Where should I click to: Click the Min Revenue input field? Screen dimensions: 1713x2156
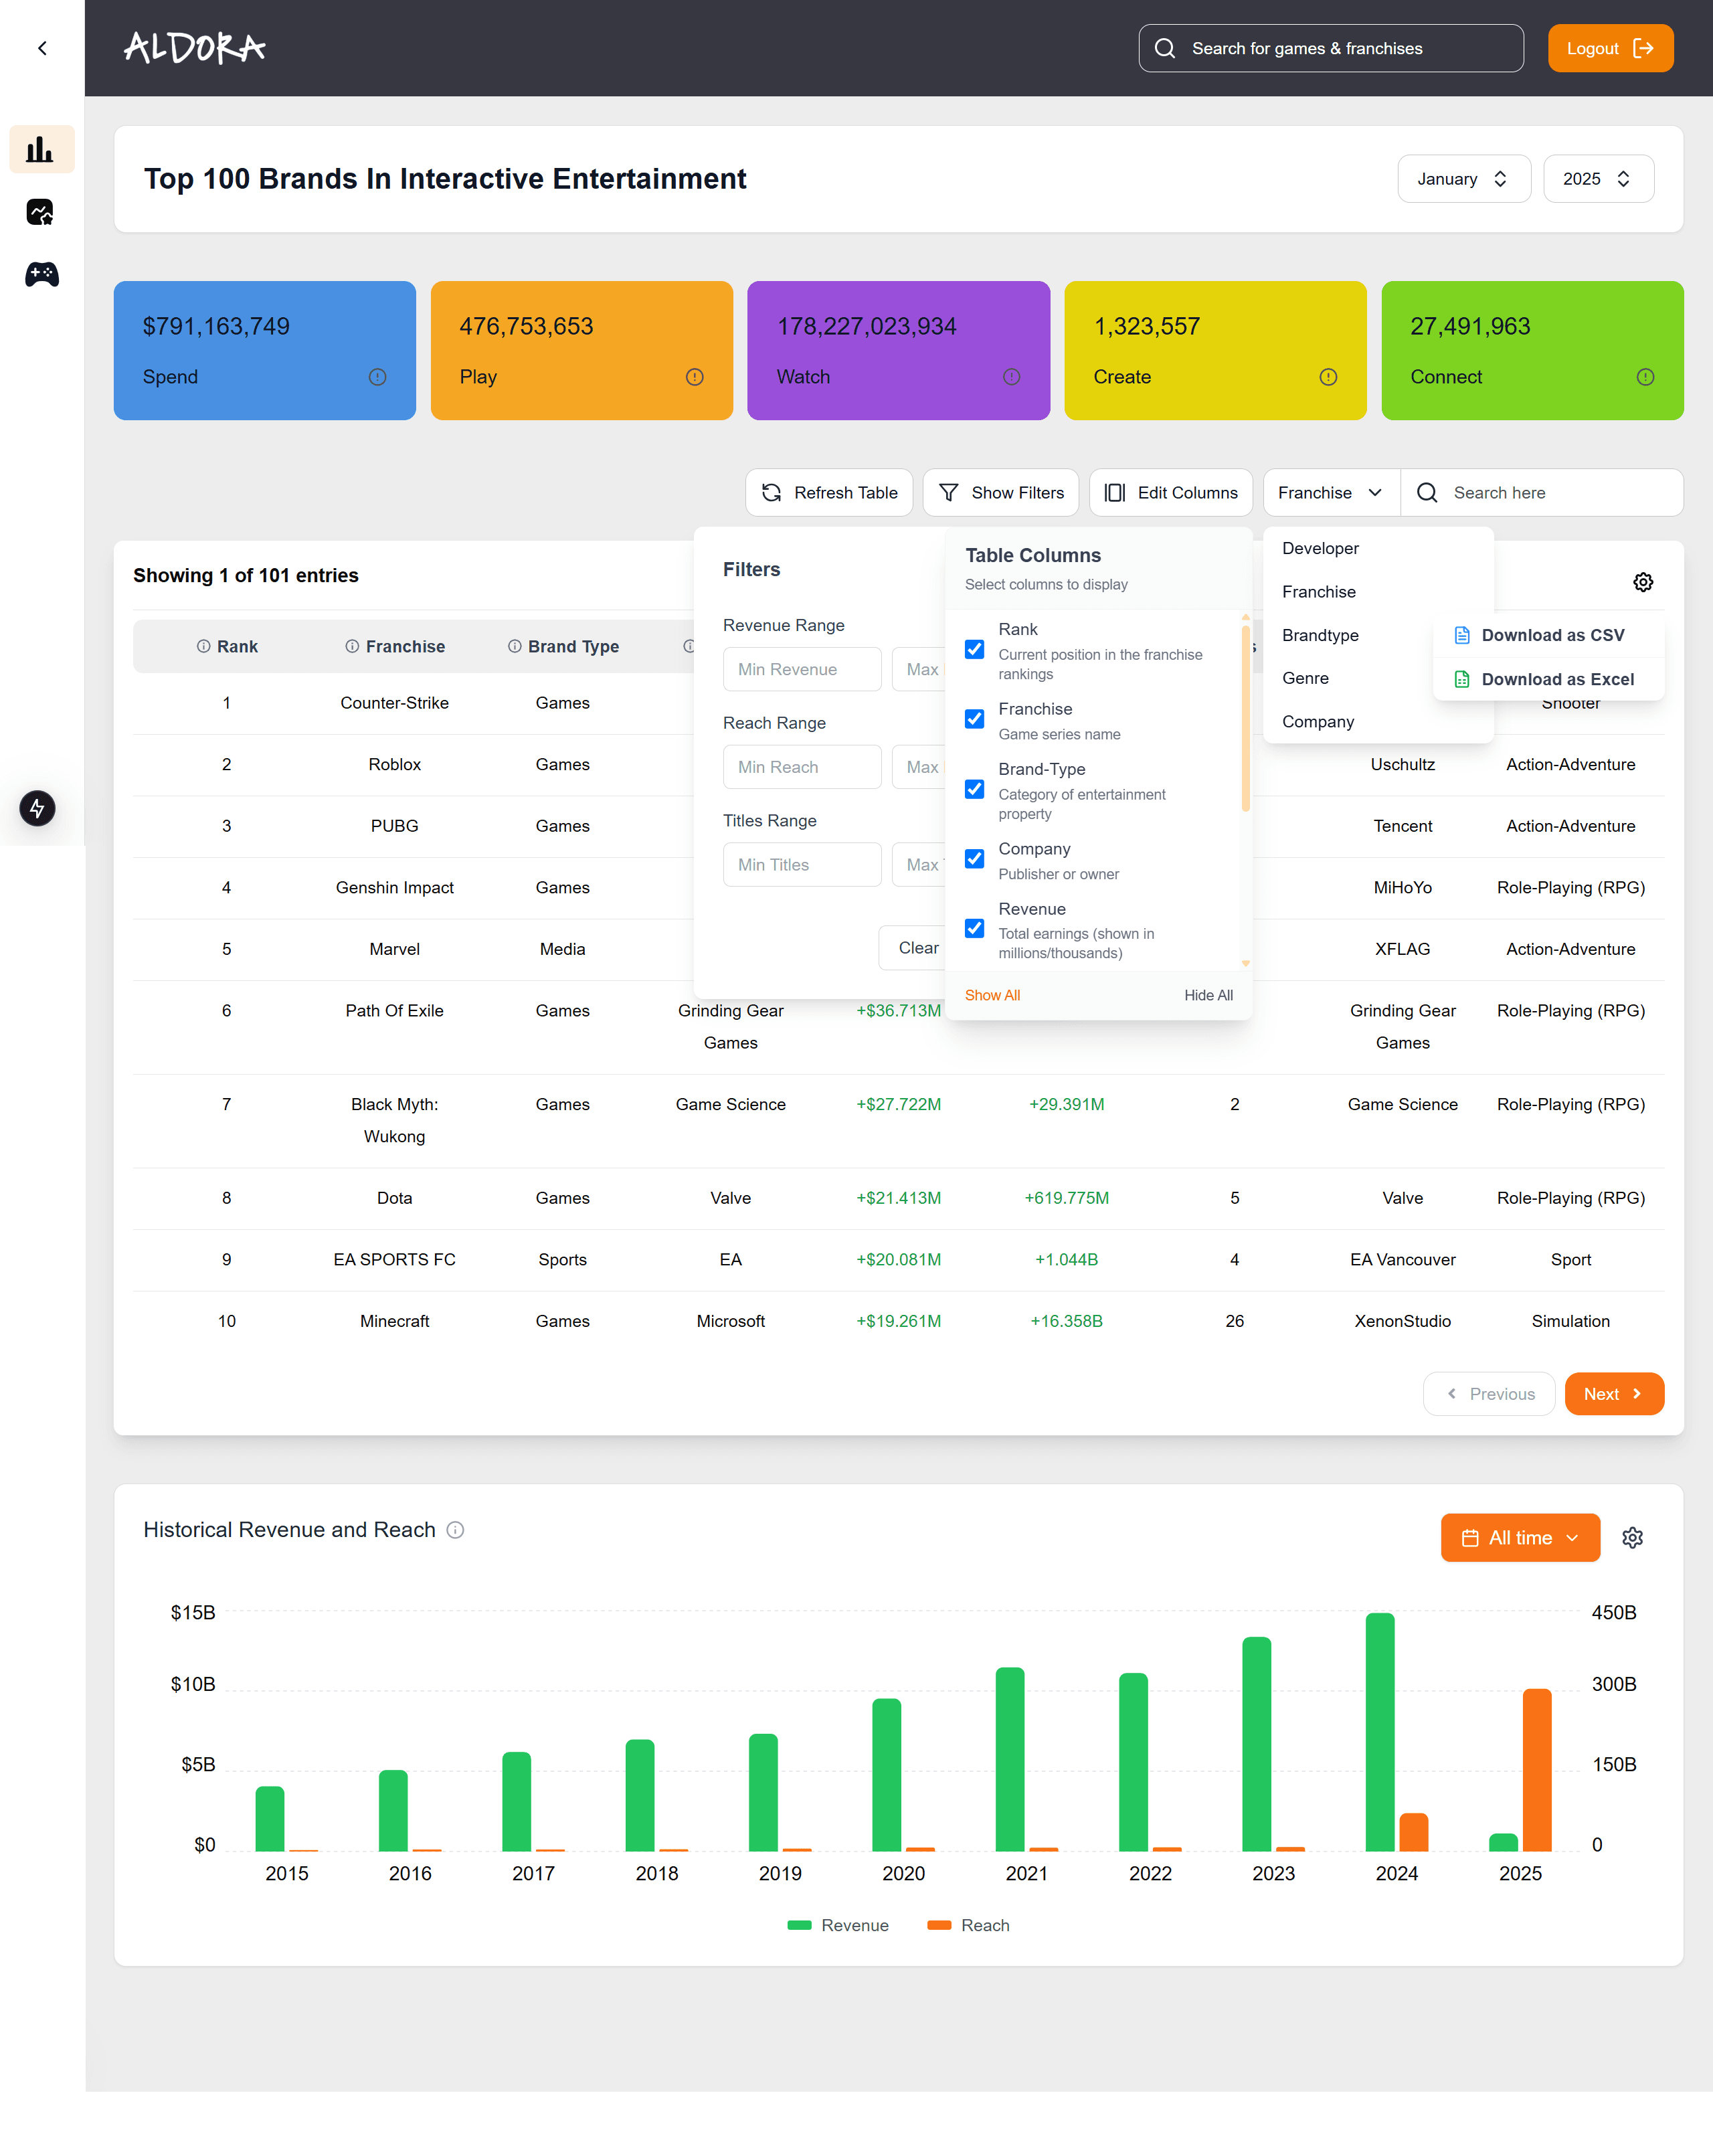click(x=802, y=669)
